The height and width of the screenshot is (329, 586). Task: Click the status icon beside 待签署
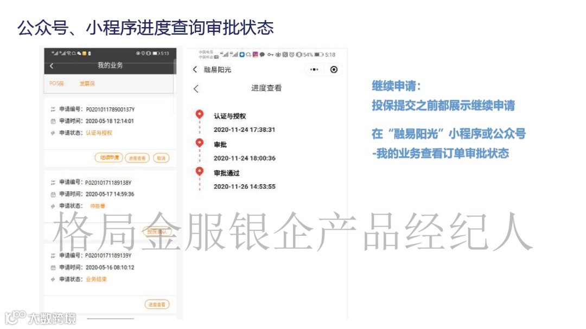[x=53, y=206]
